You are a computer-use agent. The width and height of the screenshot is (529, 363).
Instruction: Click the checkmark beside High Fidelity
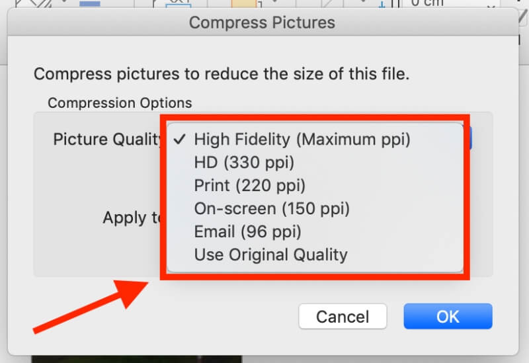click(179, 139)
